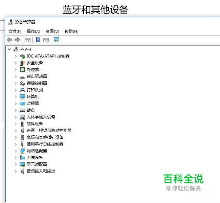Click the scan for hardware changes icon
Viewport: 220px width, 203px height.
pyautogui.click(x=57, y=40)
